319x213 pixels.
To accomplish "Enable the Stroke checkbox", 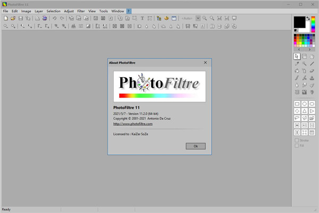I will tap(297, 140).
